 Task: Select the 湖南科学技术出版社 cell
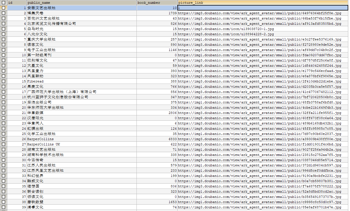82,155
